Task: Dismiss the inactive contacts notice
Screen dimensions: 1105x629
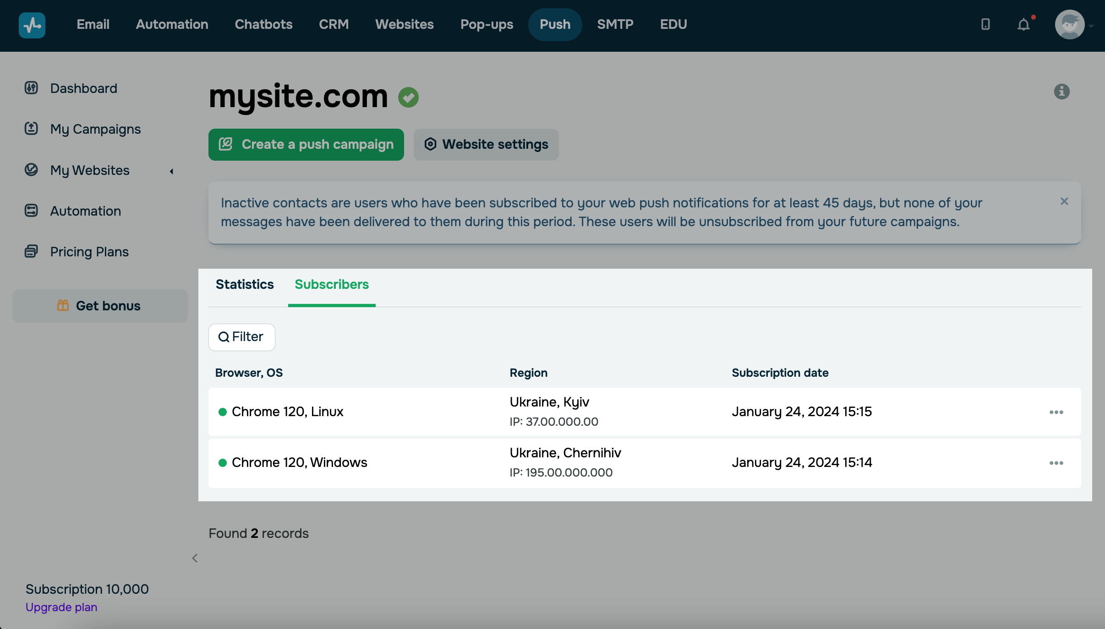Action: (1064, 201)
